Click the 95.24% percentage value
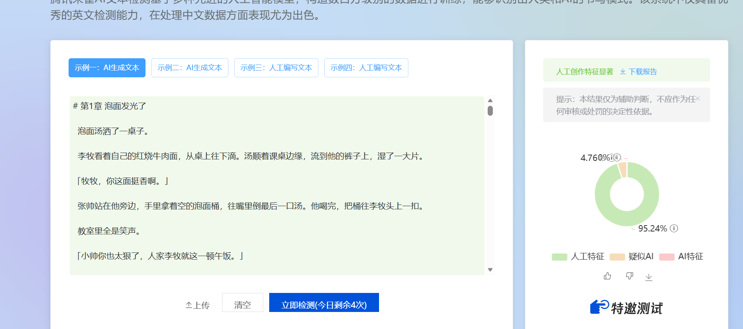This screenshot has width=743, height=329. tap(653, 229)
